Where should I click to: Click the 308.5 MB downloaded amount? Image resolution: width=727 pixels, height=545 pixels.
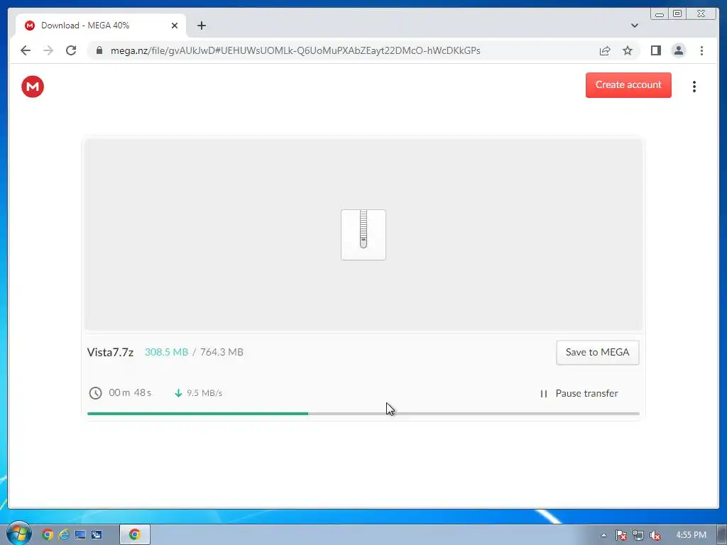(166, 352)
